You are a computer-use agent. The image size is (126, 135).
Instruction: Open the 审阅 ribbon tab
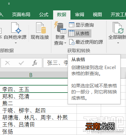pos(80,15)
